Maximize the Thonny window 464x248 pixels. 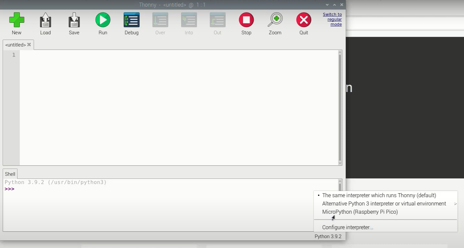tap(334, 5)
